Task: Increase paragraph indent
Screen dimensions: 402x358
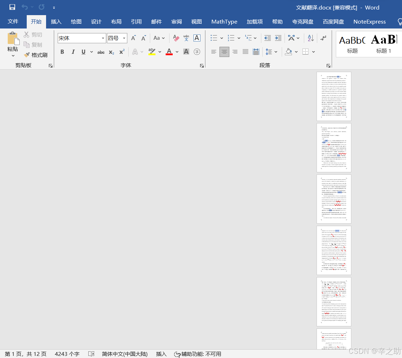Action: pos(278,38)
